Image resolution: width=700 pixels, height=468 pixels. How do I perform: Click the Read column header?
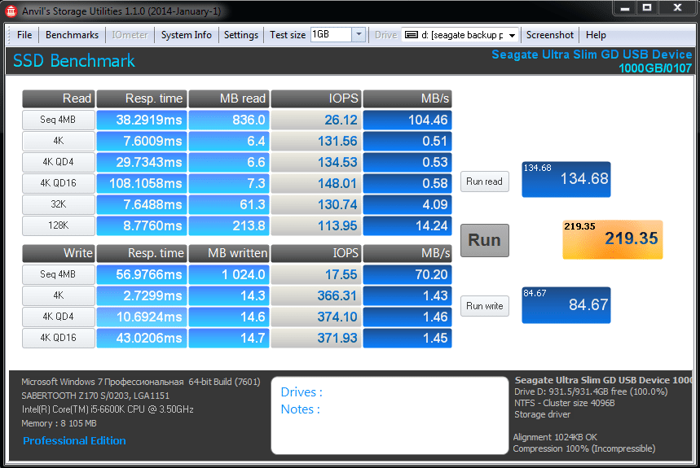59,98
